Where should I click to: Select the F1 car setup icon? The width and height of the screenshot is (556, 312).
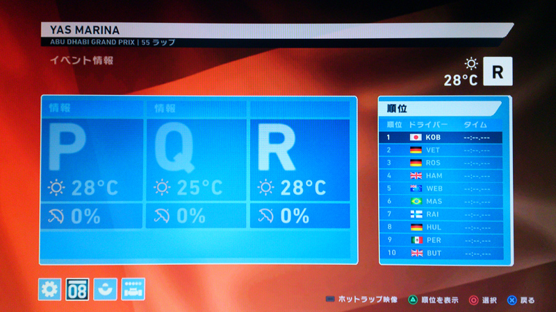[x=133, y=289]
